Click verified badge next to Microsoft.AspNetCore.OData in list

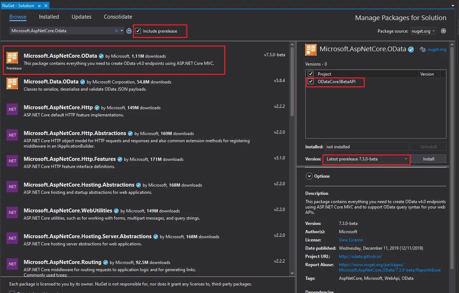pyautogui.click(x=101, y=56)
